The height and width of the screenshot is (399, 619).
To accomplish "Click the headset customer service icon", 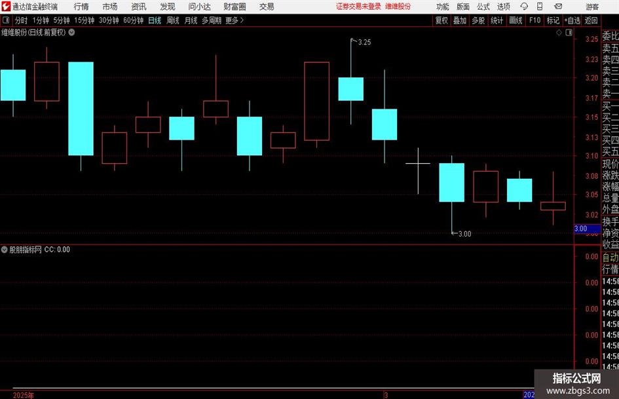I will (524, 7).
